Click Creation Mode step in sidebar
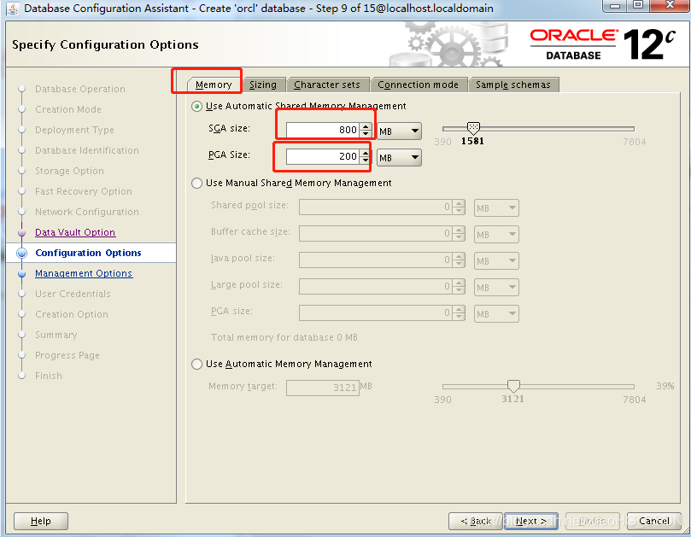 [68, 109]
